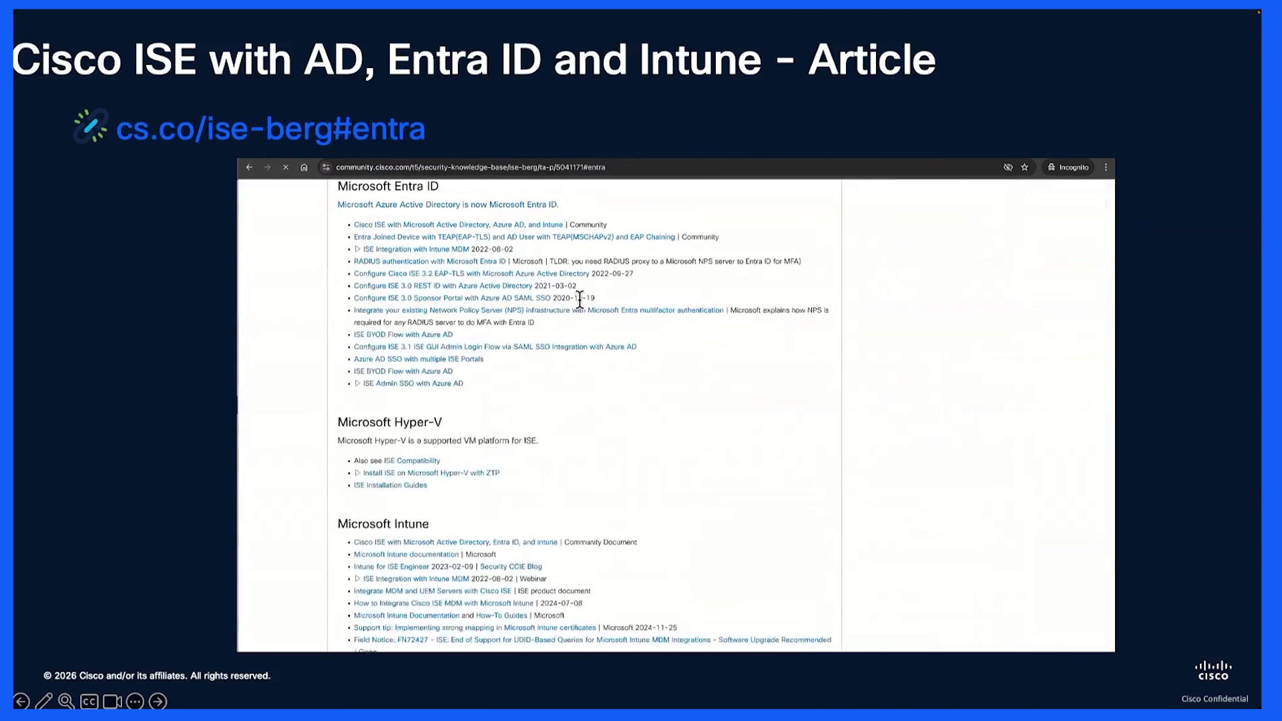Toggle the camera video button

click(112, 702)
